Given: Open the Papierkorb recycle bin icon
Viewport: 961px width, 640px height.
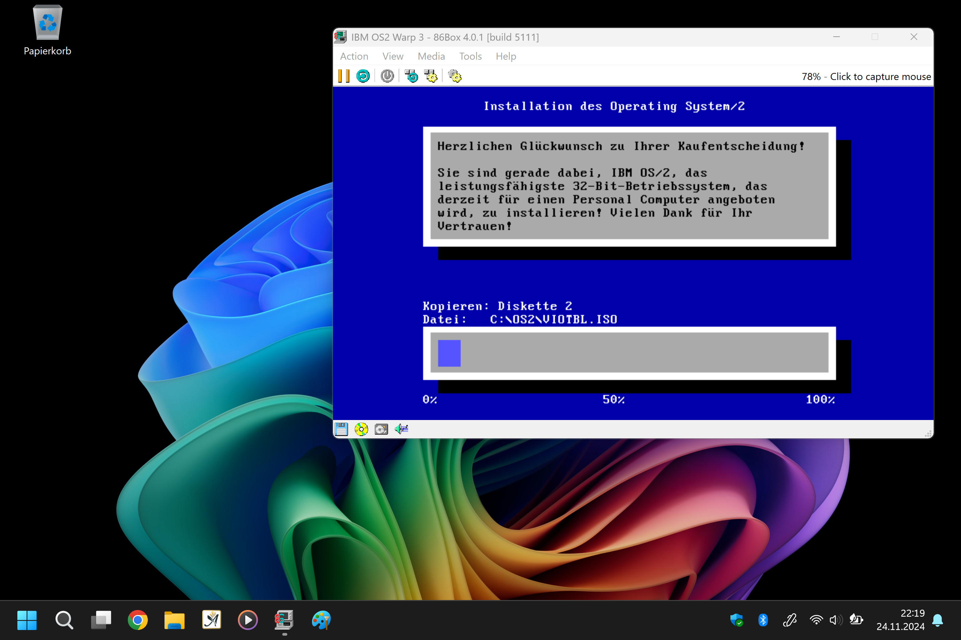Looking at the screenshot, I should [47, 30].
